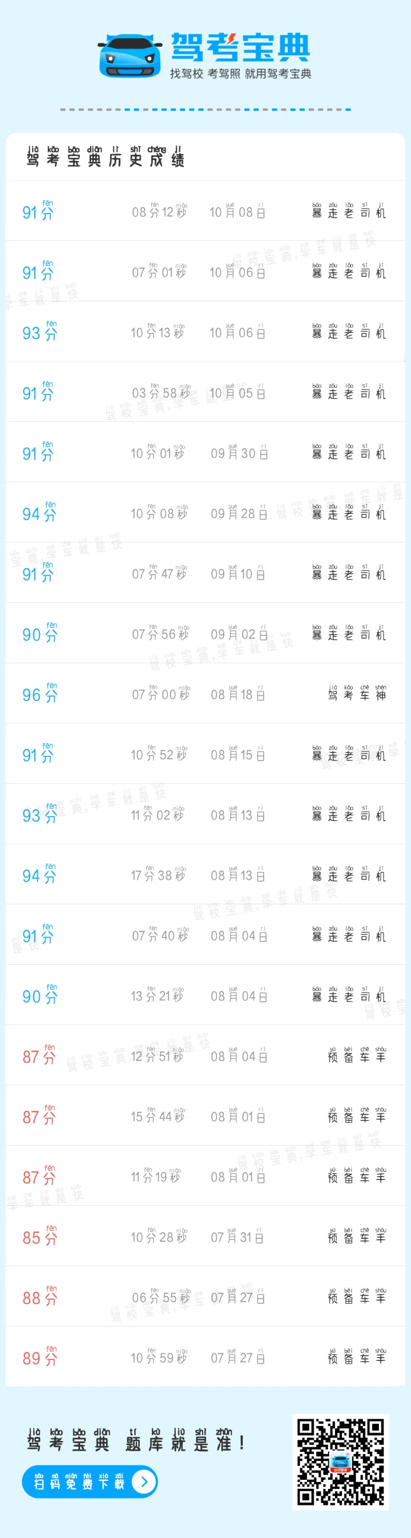Select the 85分 failed score entry
Viewport: 411px width, 1538px height.
click(x=39, y=1237)
